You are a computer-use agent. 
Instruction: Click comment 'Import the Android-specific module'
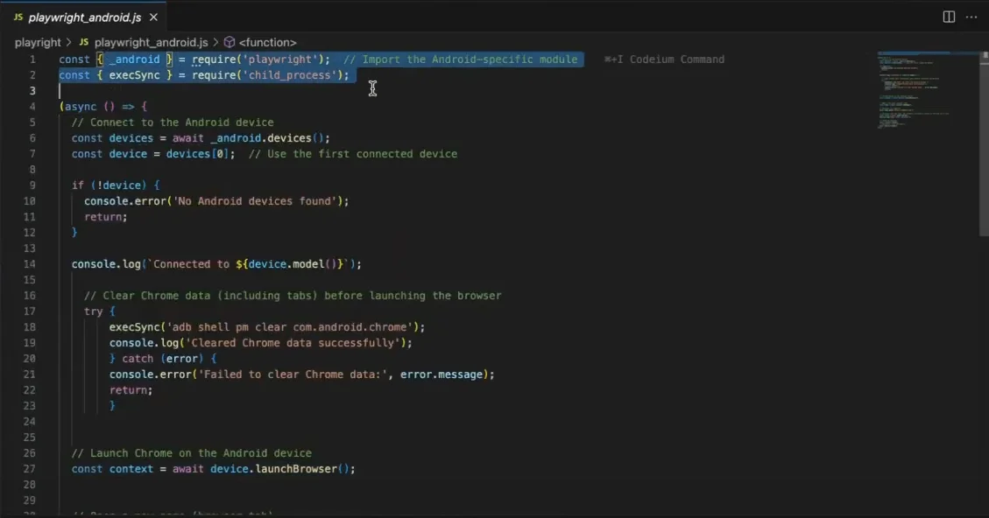470,59
